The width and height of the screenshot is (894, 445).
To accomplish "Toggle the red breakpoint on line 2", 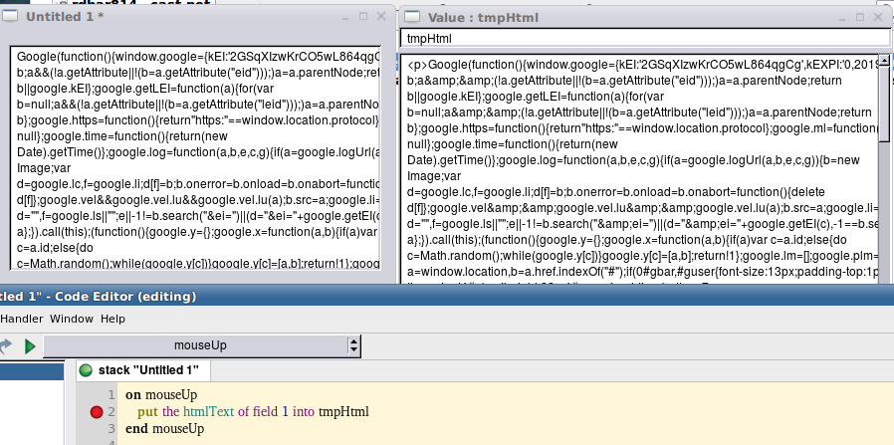I will click(x=96, y=412).
